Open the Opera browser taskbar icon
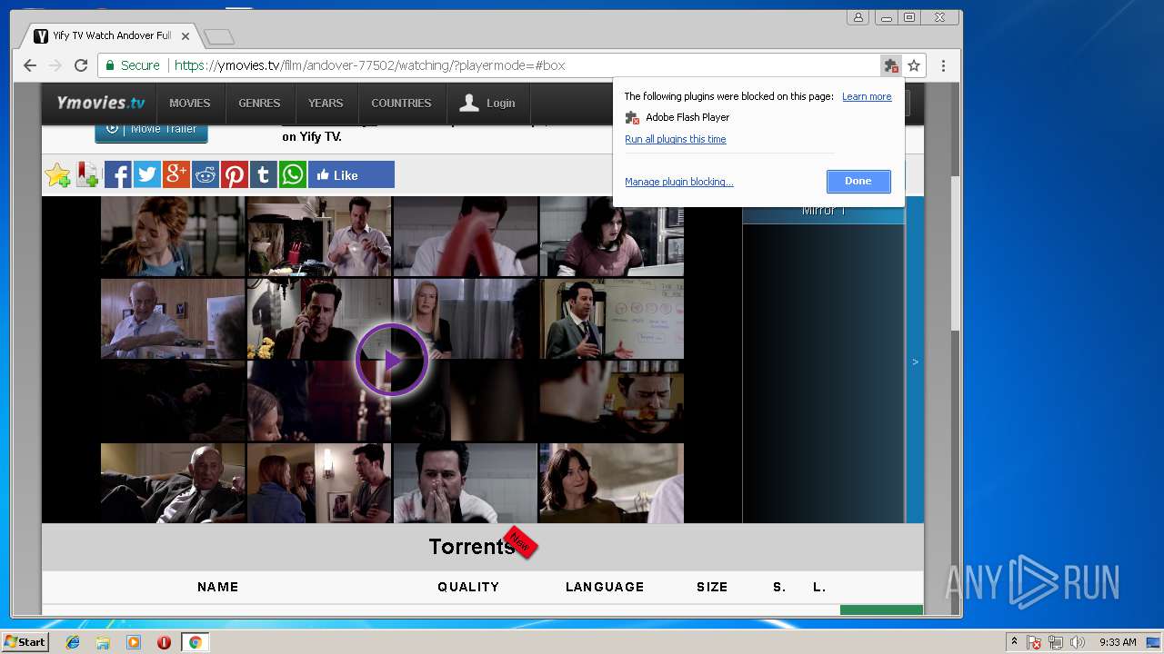 coord(164,642)
